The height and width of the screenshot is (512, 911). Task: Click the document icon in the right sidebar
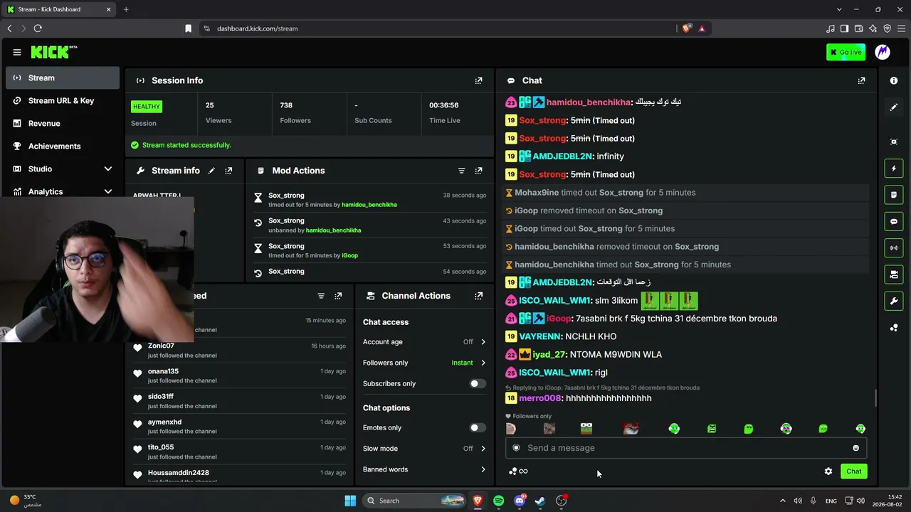tap(894, 195)
